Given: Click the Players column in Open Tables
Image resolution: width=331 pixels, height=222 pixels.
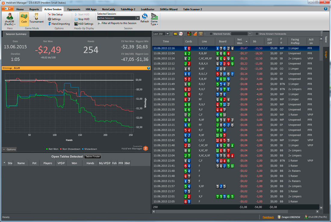Looking at the screenshot, I should coord(48,163).
